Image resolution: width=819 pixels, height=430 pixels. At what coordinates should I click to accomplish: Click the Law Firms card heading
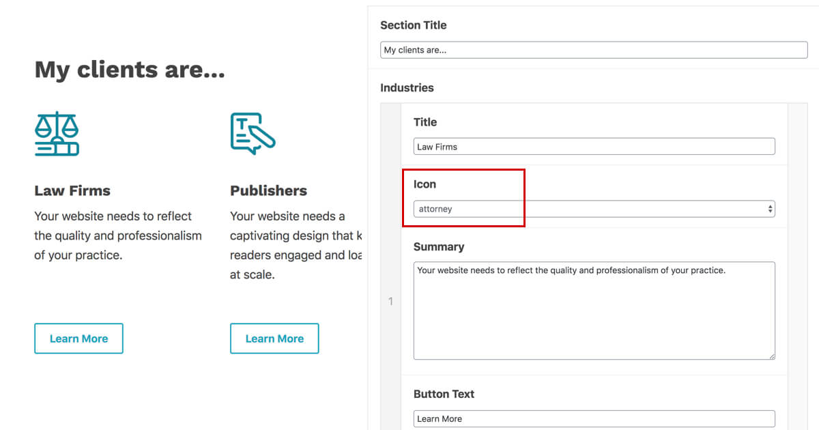(72, 190)
